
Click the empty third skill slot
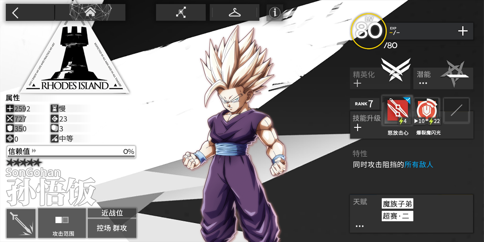pos(457,110)
